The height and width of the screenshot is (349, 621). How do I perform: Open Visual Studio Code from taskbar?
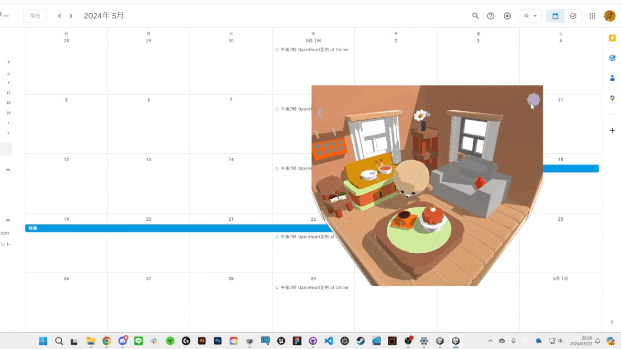(329, 341)
